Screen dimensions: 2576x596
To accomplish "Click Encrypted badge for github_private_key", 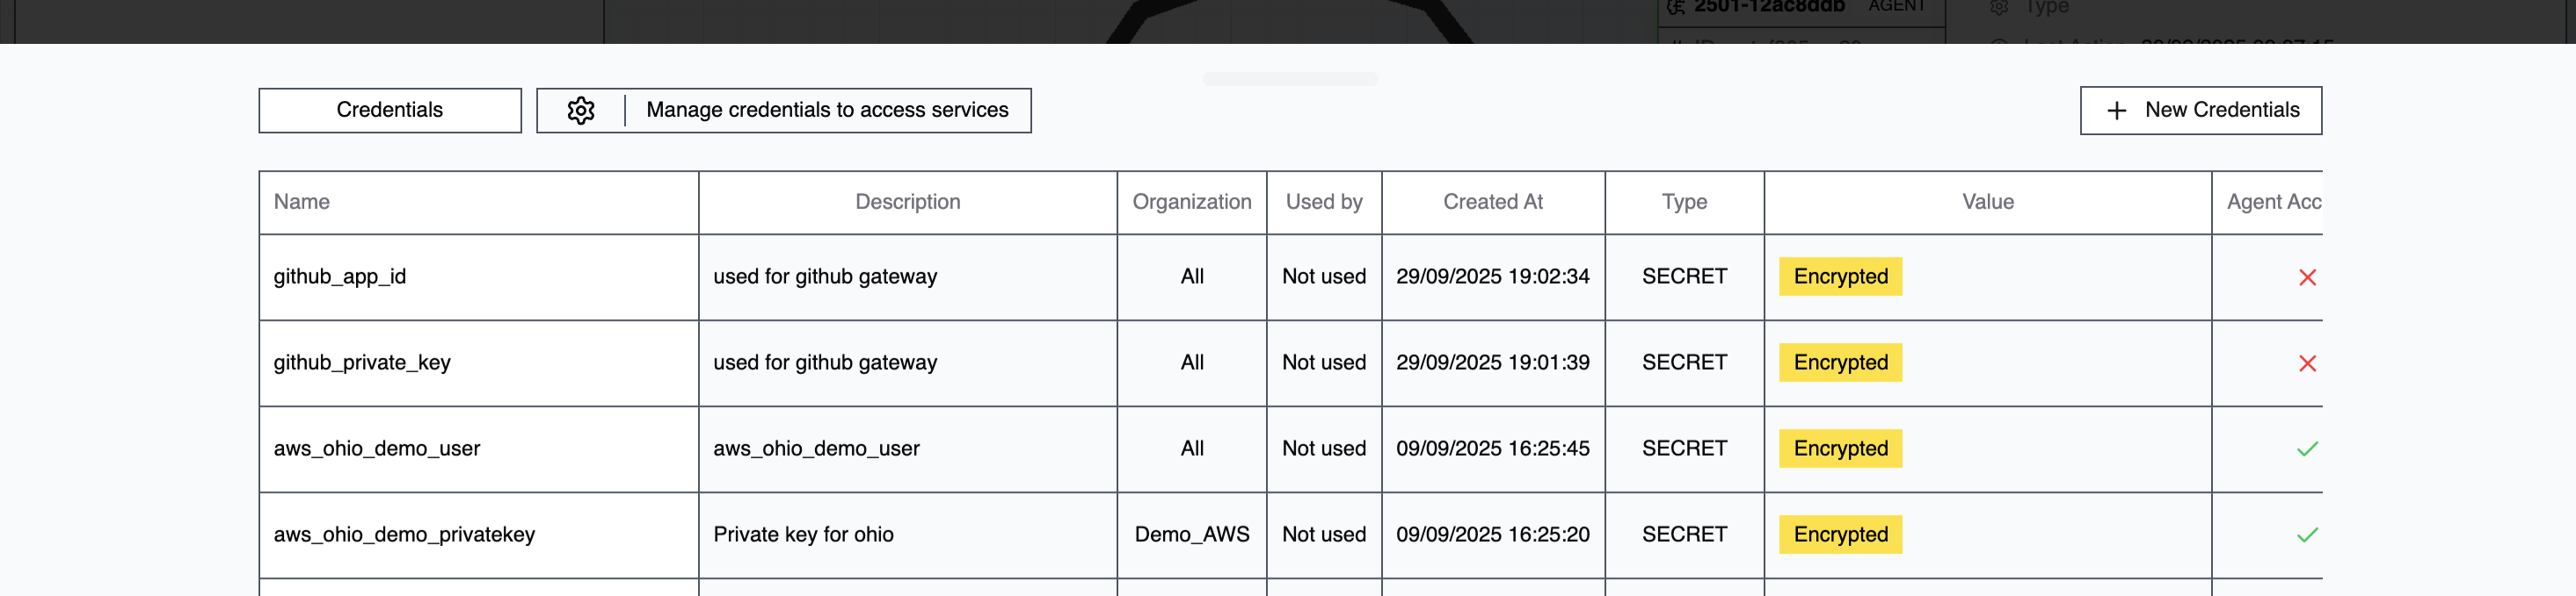I will click(1841, 363).
